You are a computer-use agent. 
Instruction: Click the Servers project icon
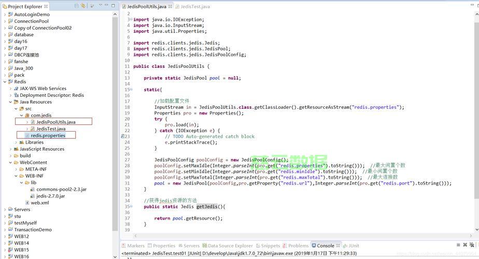(x=10, y=209)
